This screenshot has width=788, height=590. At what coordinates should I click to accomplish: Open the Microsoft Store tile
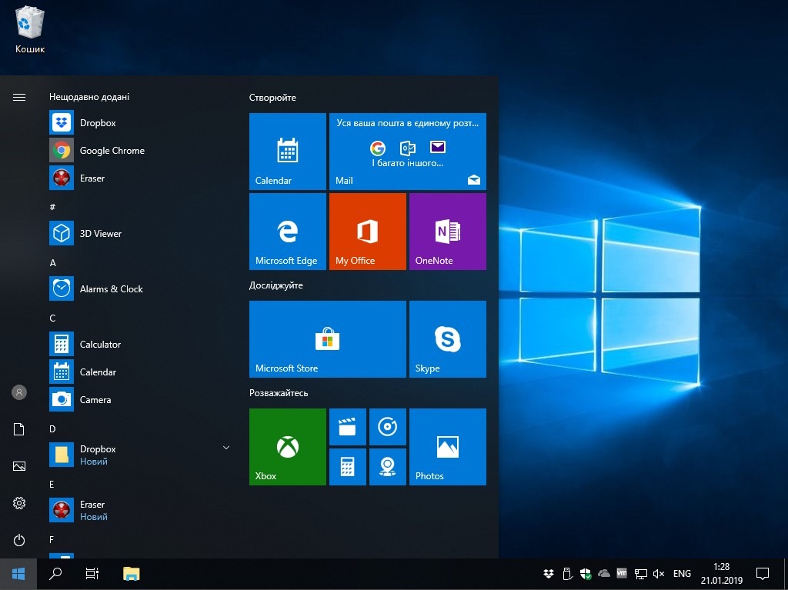tap(328, 339)
